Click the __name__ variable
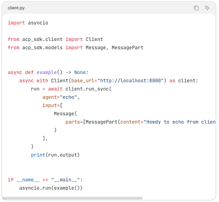 tap(28, 180)
